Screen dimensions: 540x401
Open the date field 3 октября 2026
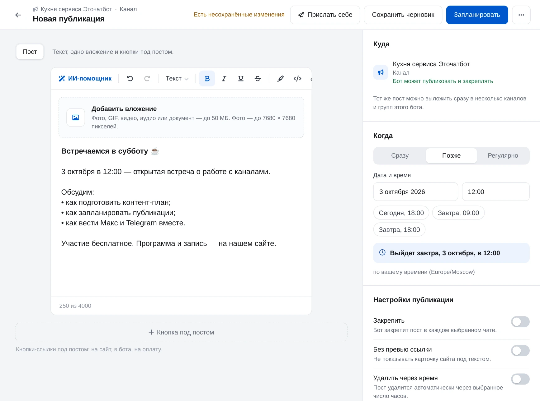point(415,192)
